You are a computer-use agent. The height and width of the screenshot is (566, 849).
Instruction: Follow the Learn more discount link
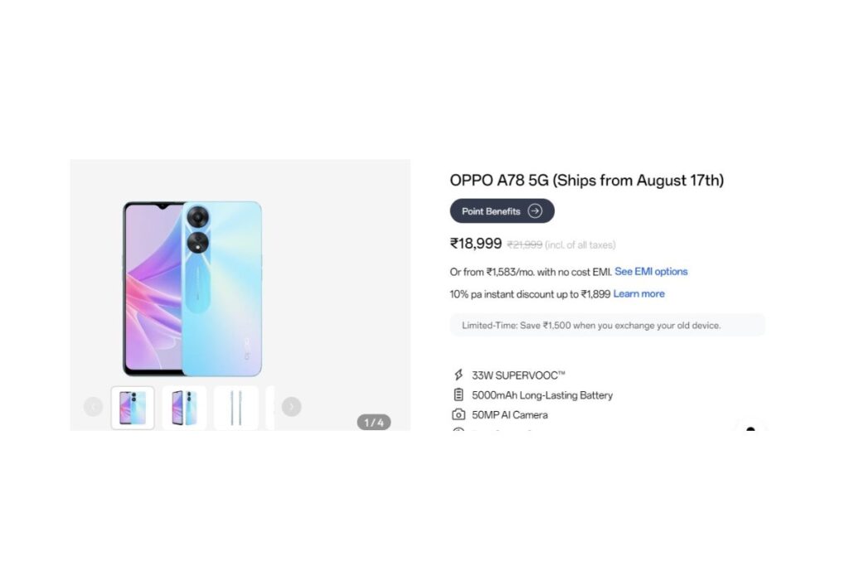(639, 294)
